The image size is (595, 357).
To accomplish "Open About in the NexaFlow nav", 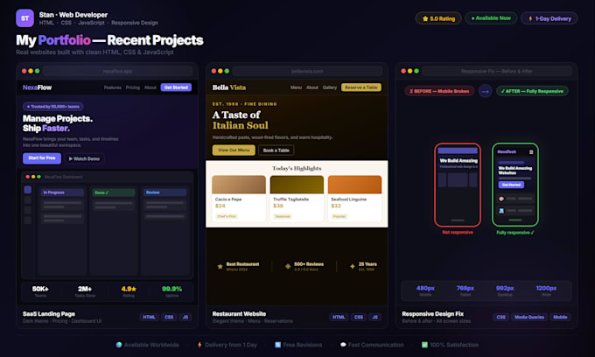I will [150, 87].
